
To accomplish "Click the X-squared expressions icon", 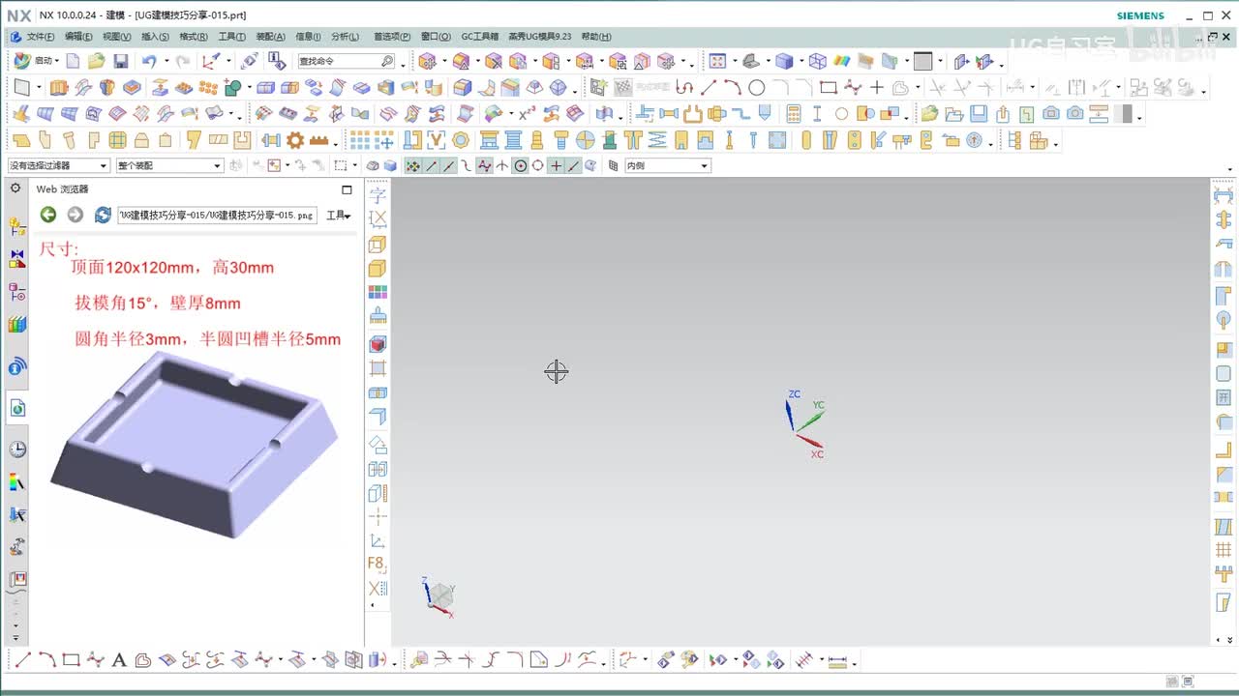I will 527,113.
